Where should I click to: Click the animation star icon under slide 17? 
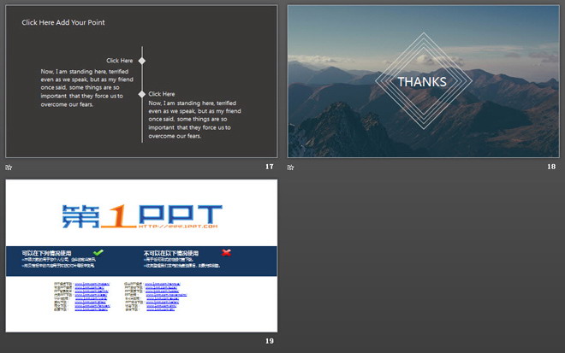(x=9, y=168)
